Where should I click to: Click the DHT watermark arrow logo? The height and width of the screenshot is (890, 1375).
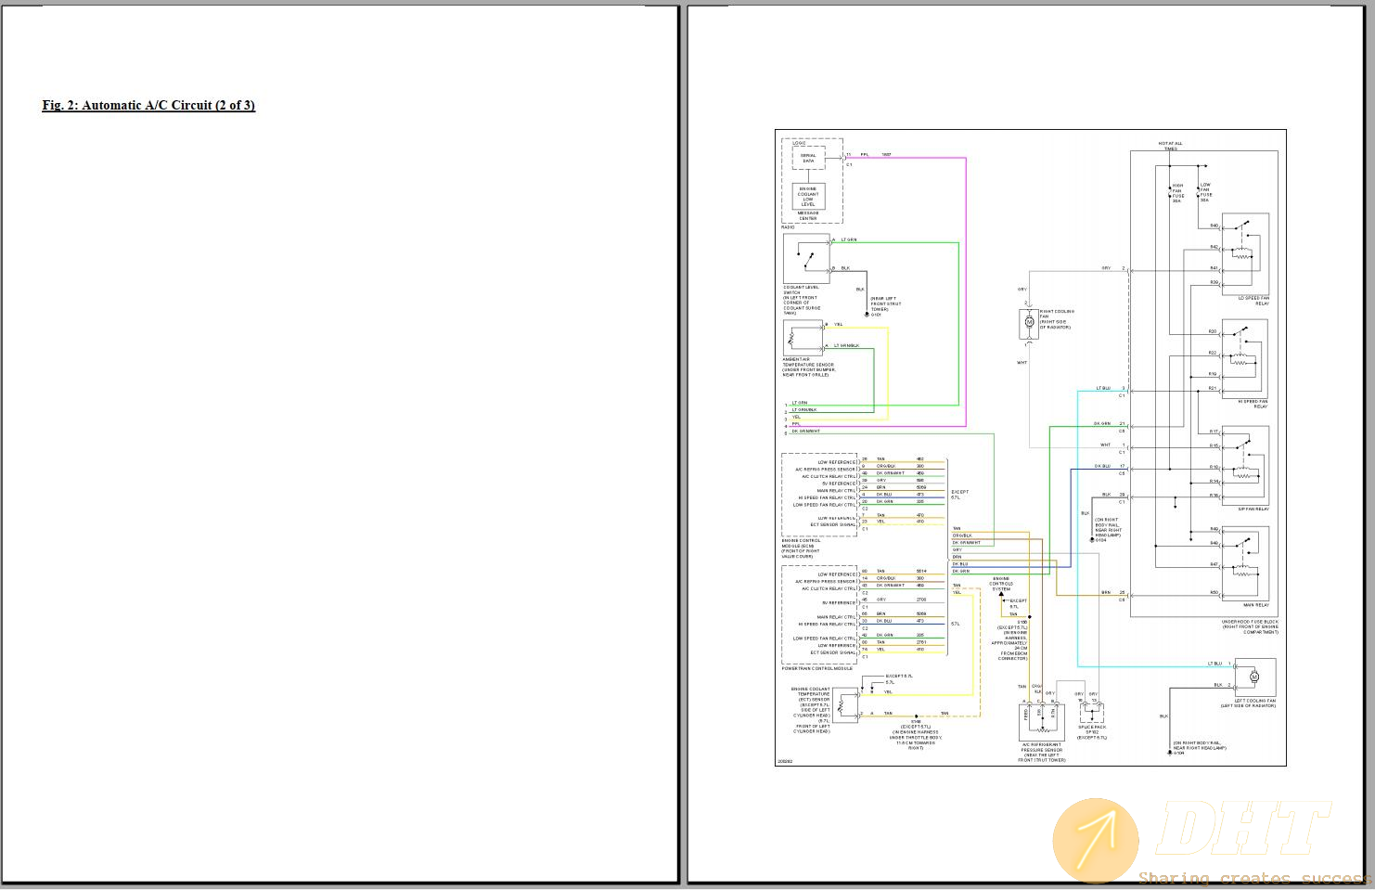[x=1096, y=842]
